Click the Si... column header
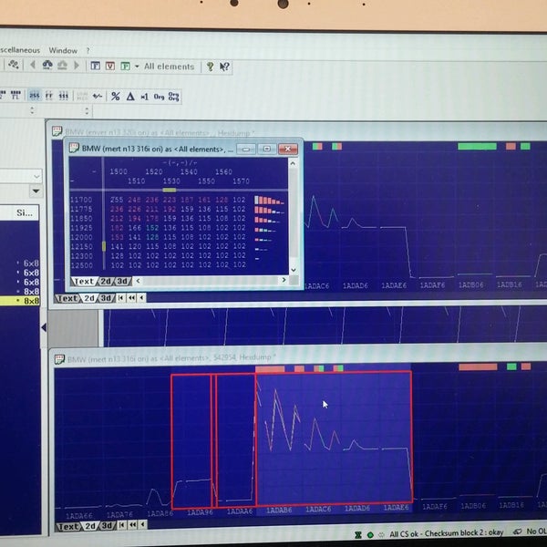The width and height of the screenshot is (547, 547). point(25,212)
